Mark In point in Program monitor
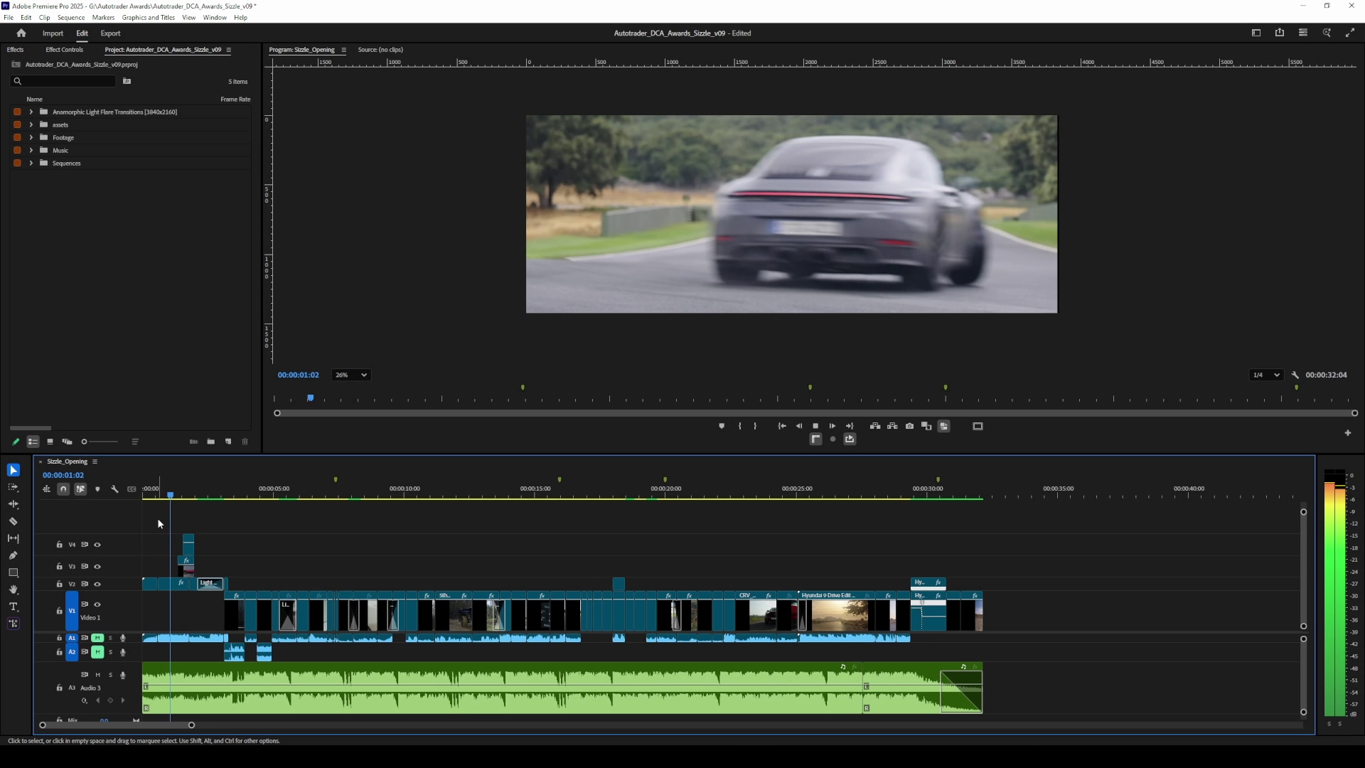 [740, 426]
